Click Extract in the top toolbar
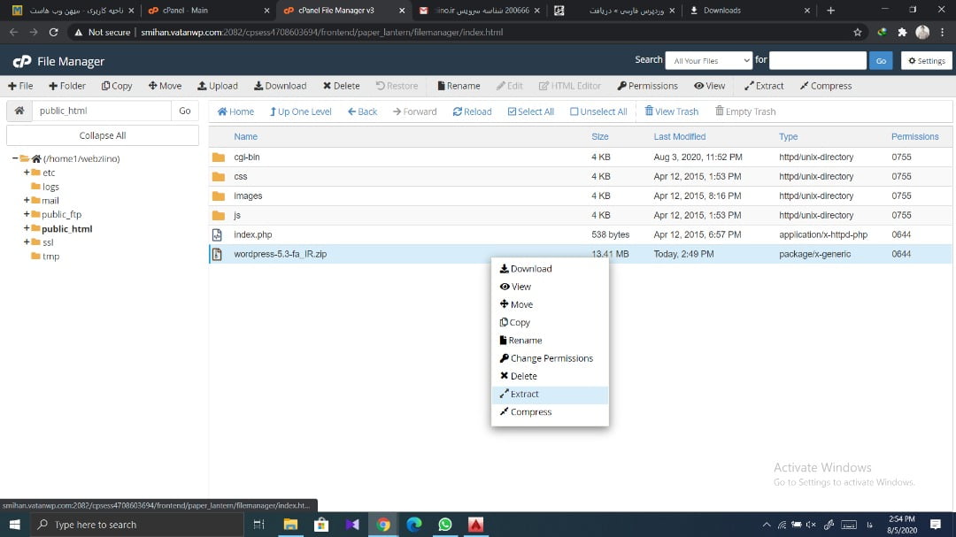Viewport: 956px width, 537px height. [764, 86]
